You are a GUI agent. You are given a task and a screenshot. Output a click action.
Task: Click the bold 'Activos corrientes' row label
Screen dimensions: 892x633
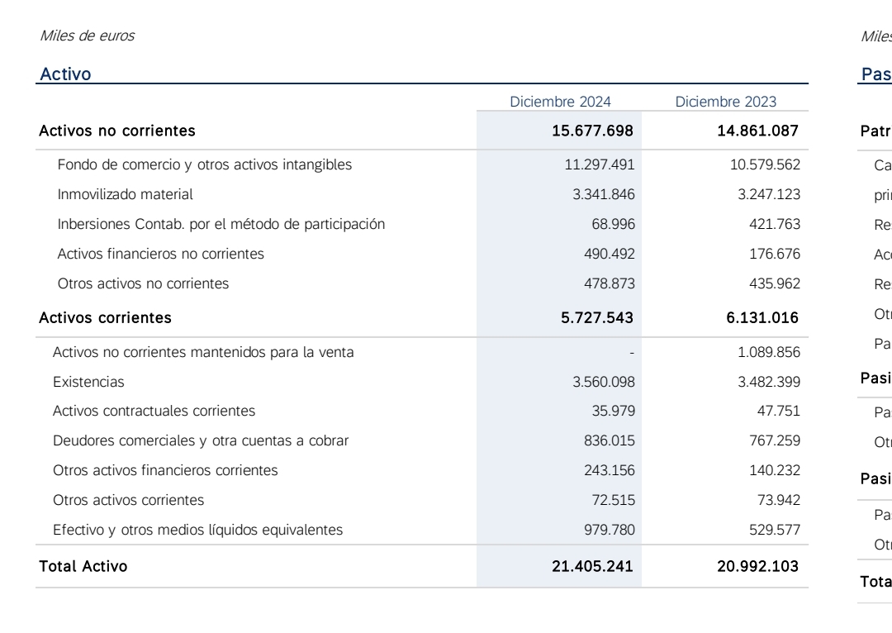coord(105,317)
